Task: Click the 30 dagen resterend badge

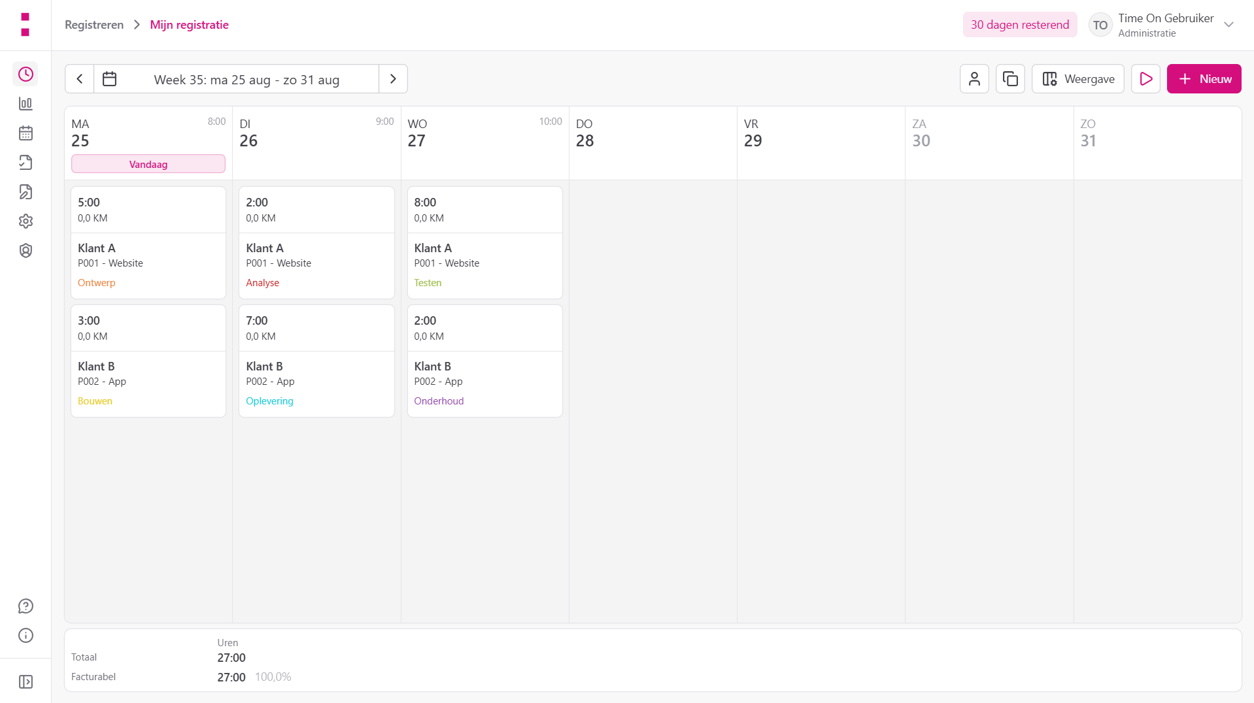Action: pyautogui.click(x=1019, y=25)
